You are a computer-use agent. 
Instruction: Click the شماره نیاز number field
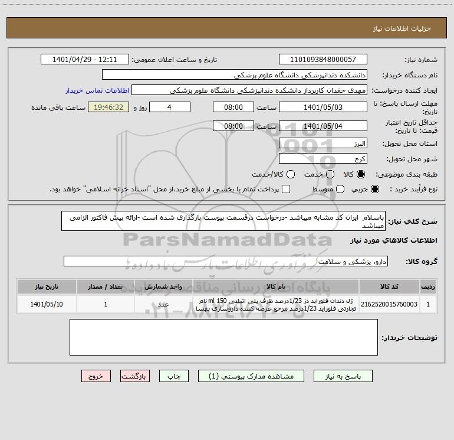tap(323, 59)
